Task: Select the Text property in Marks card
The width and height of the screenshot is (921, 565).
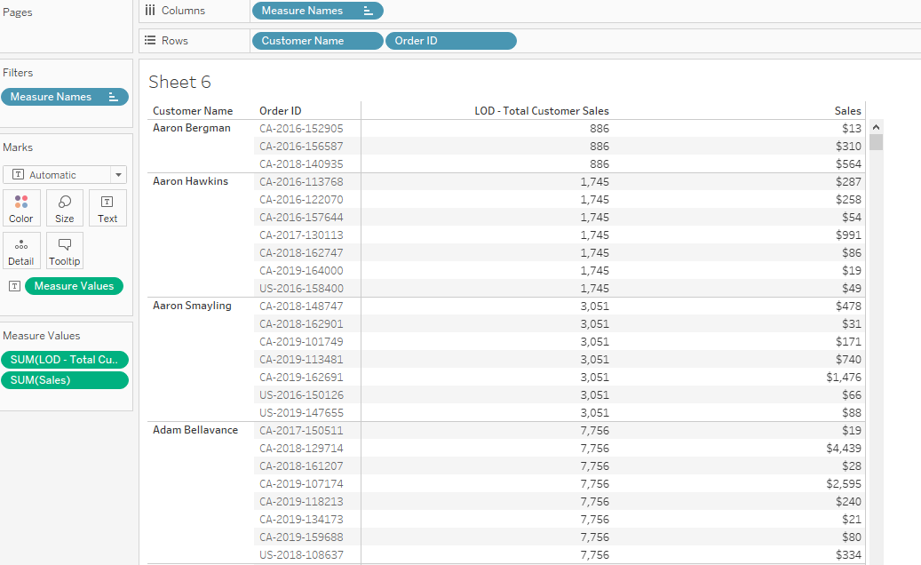Action: pyautogui.click(x=107, y=208)
